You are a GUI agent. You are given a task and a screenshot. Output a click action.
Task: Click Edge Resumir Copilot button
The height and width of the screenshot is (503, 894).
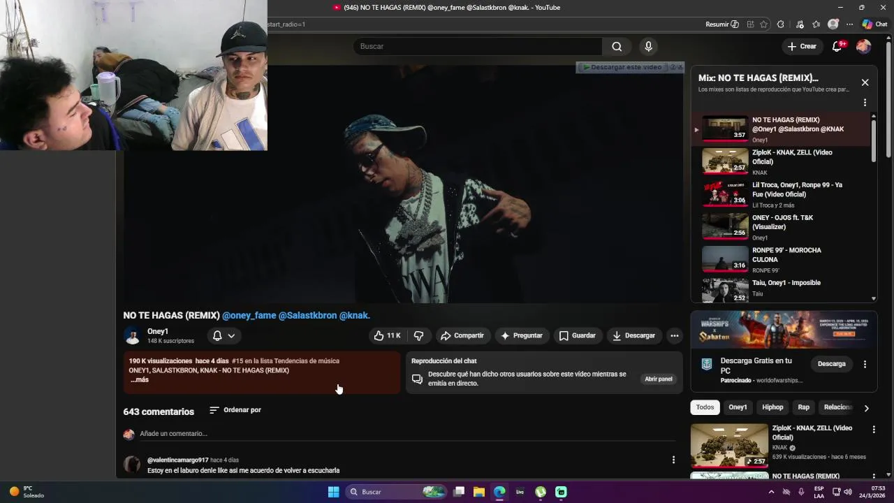pyautogui.click(x=722, y=24)
